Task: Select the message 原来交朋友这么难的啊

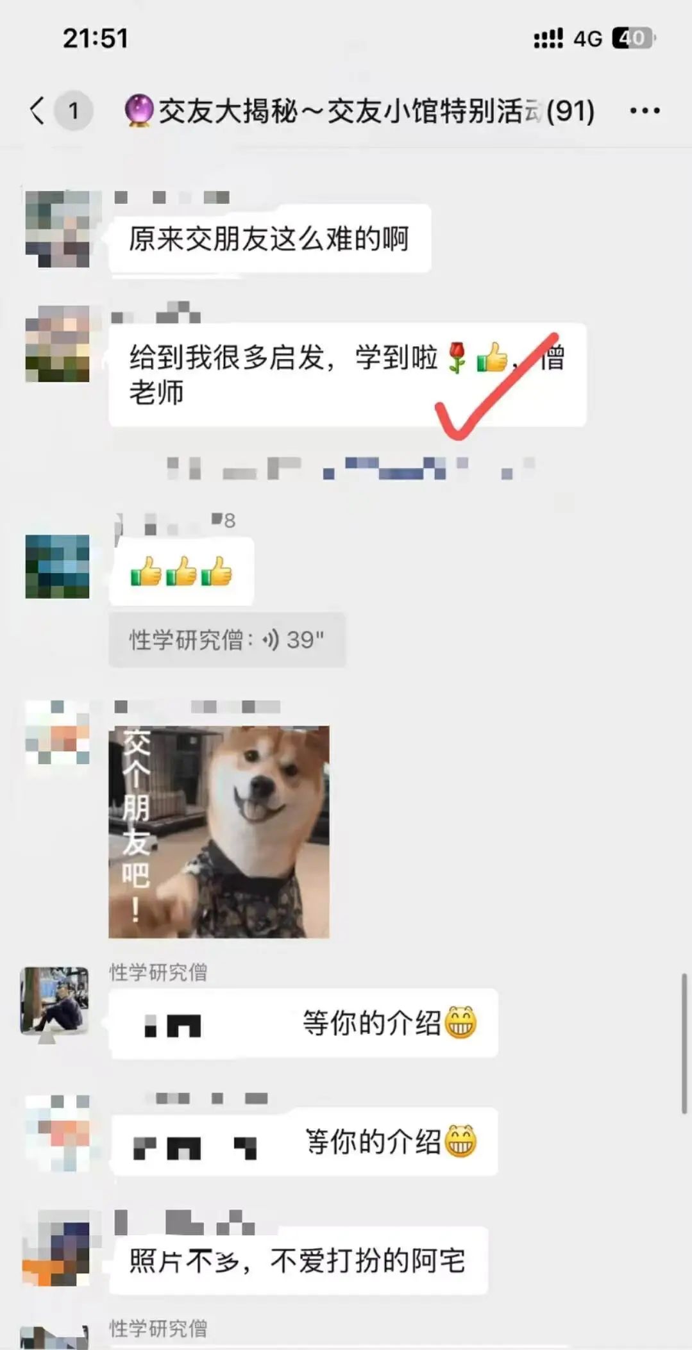Action: [x=270, y=238]
